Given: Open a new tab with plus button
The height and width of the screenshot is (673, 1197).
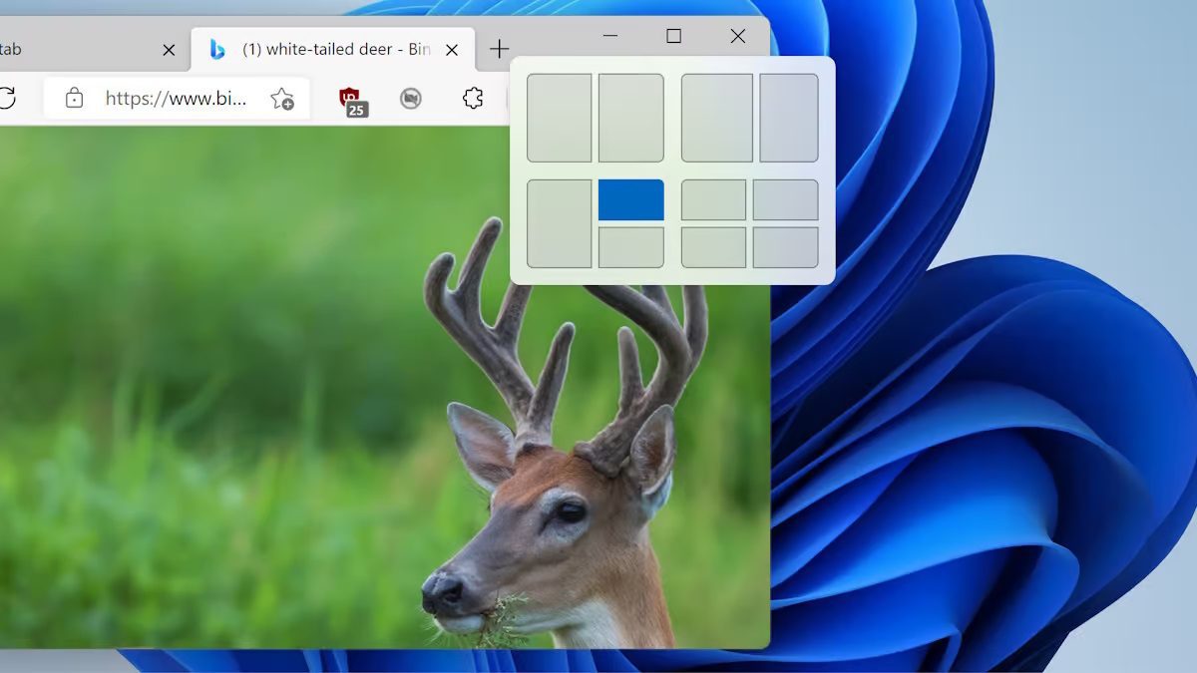Looking at the screenshot, I should 500,49.
